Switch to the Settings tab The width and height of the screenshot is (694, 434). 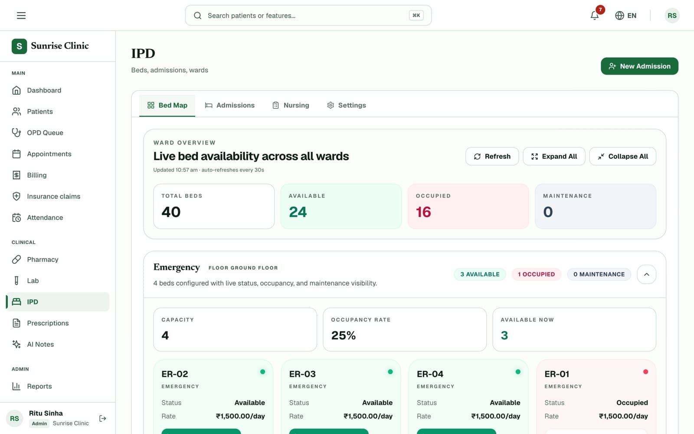point(346,105)
